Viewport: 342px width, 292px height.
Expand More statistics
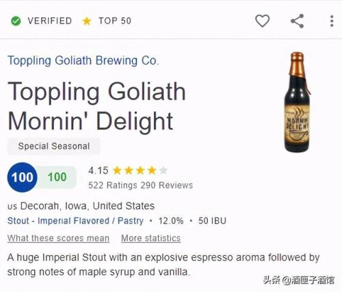pyautogui.click(x=151, y=238)
